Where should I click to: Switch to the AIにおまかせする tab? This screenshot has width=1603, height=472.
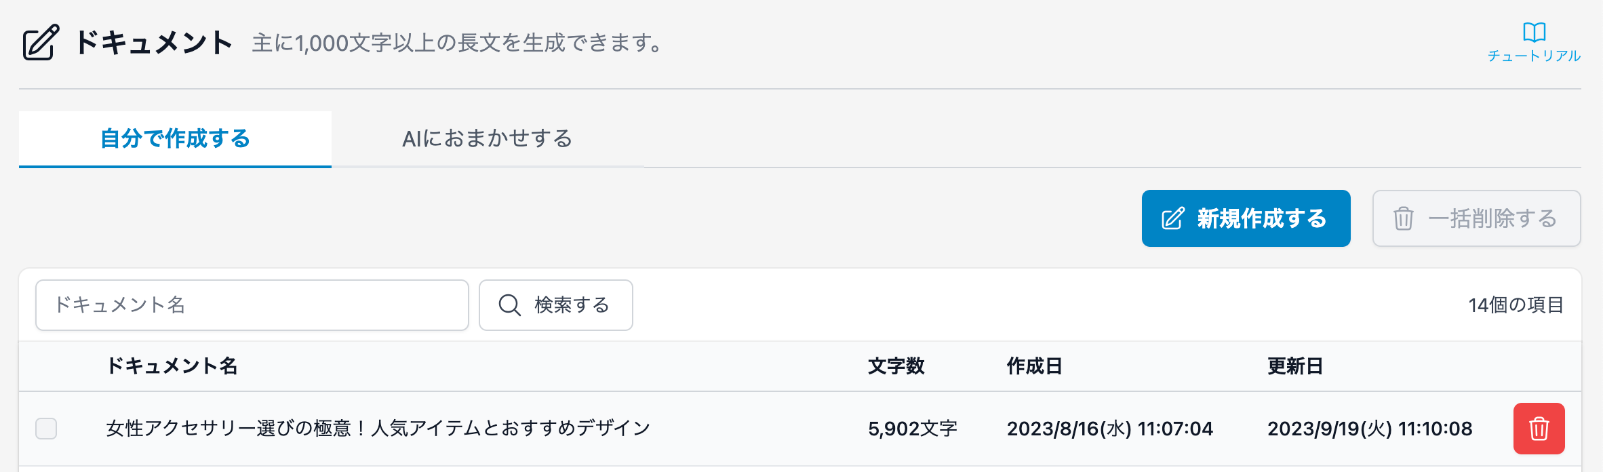click(487, 139)
